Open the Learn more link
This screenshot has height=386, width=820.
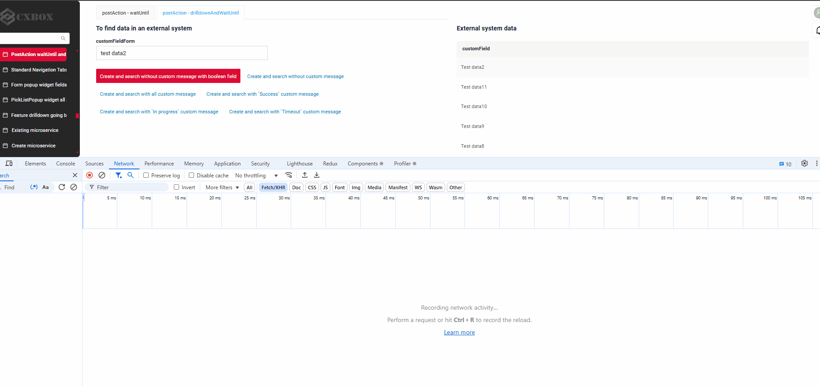click(x=459, y=332)
